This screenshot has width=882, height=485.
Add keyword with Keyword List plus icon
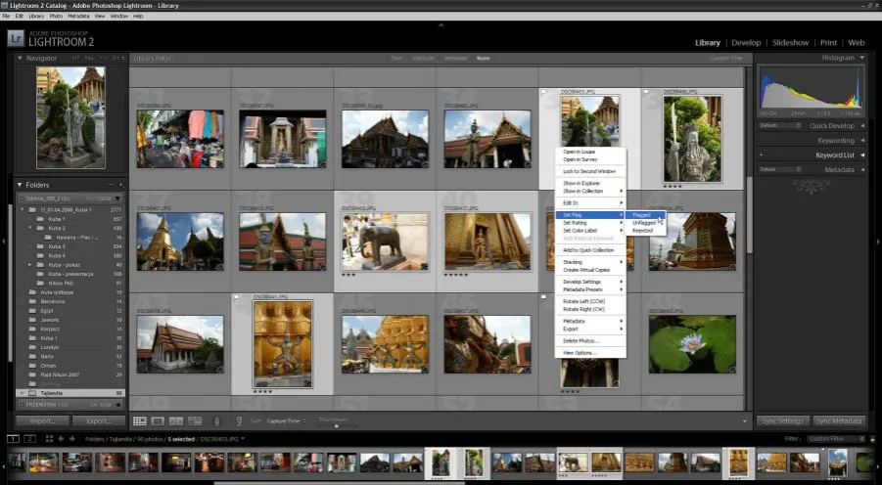coord(762,155)
